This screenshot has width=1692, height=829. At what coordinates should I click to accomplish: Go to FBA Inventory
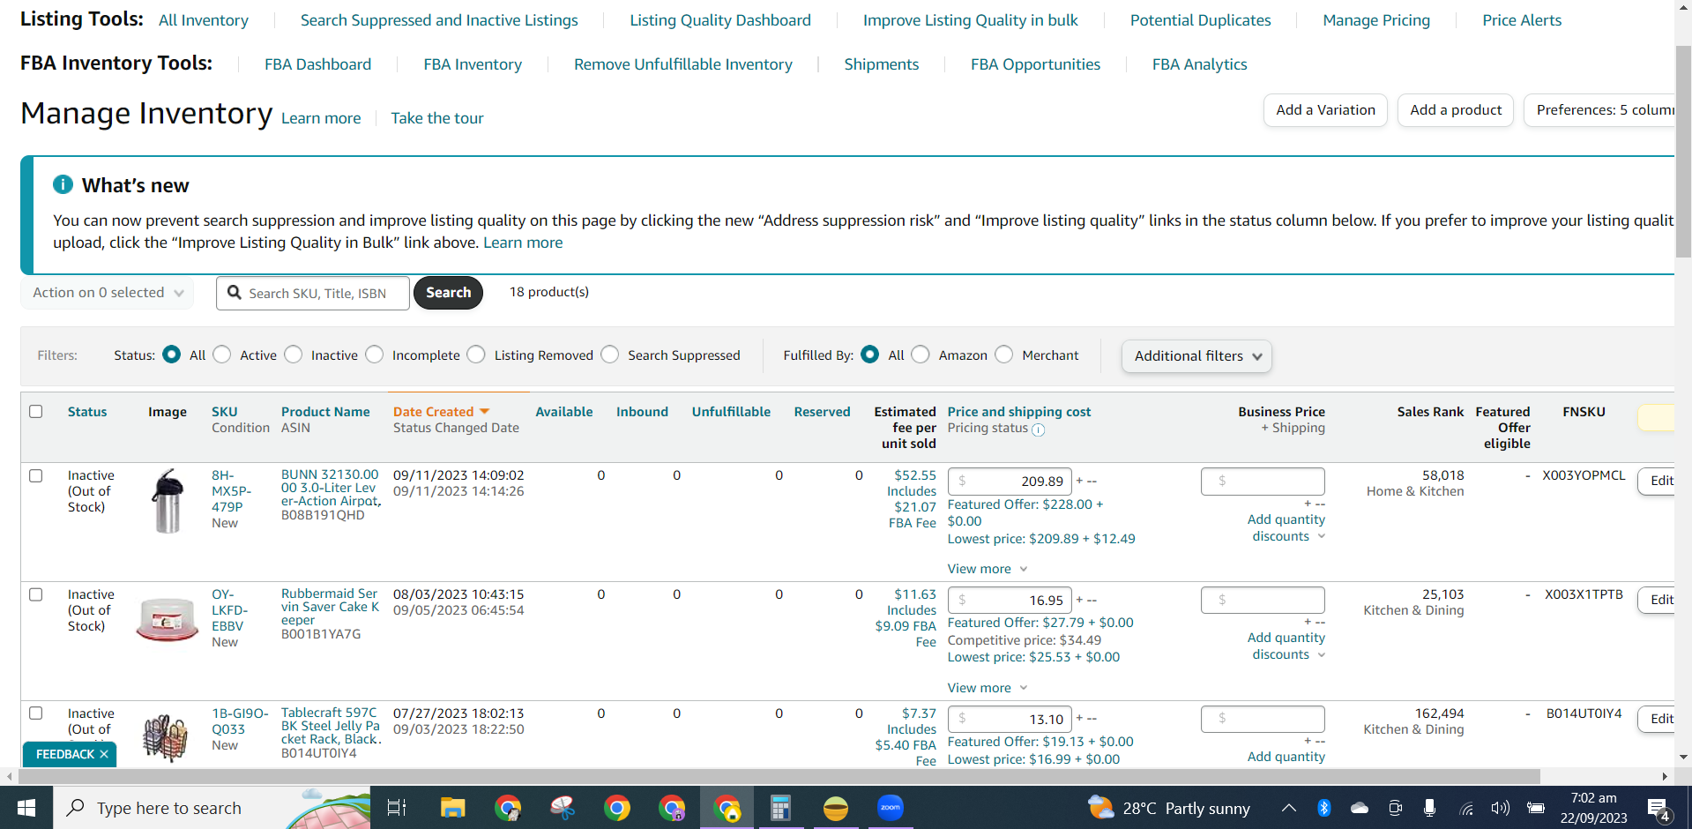click(x=473, y=64)
